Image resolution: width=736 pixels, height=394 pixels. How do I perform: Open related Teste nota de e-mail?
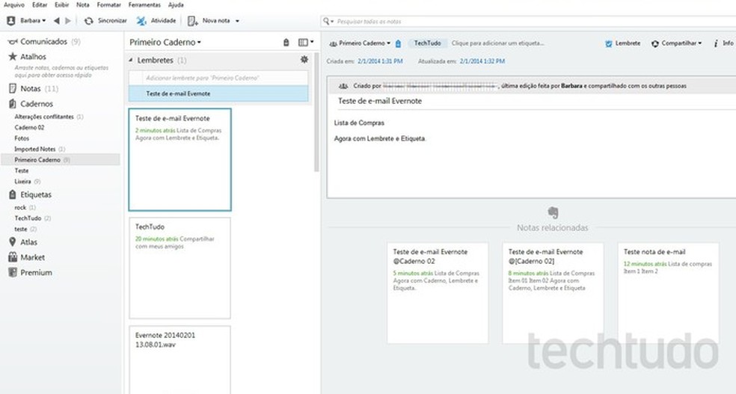(x=669, y=292)
